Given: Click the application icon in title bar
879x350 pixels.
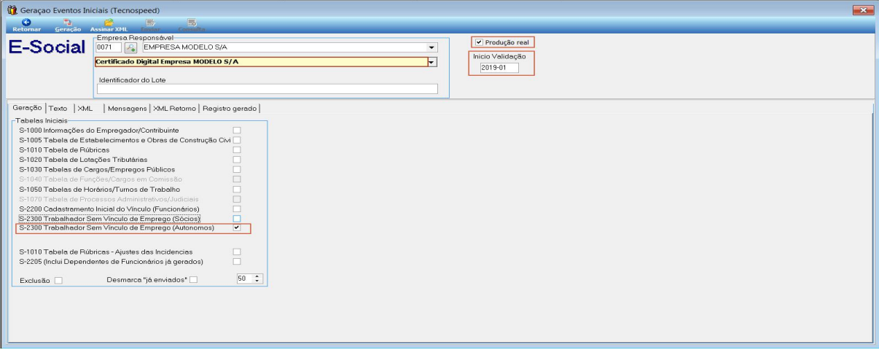Looking at the screenshot, I should (x=12, y=10).
